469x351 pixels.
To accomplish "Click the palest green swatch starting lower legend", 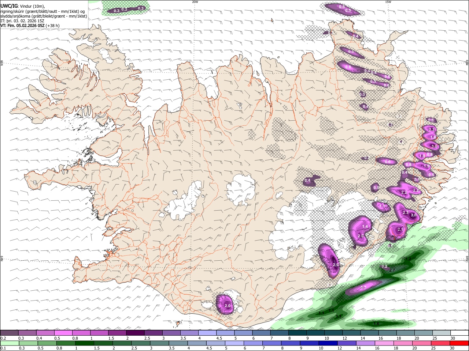I will (9, 343).
